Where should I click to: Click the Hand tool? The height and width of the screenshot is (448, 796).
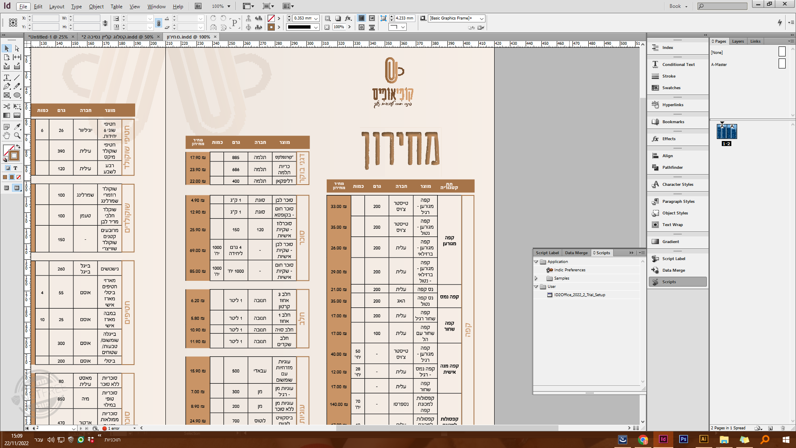coord(7,136)
